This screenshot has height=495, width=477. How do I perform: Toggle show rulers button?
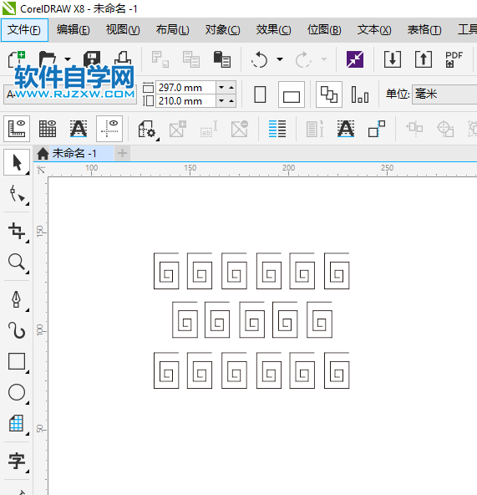(17, 129)
